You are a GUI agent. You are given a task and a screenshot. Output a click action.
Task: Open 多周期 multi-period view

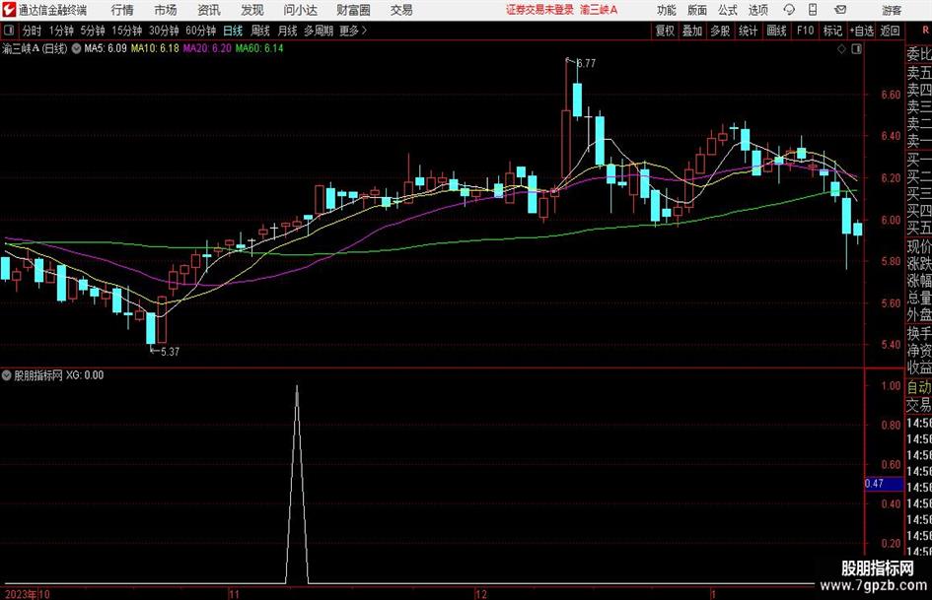(319, 31)
